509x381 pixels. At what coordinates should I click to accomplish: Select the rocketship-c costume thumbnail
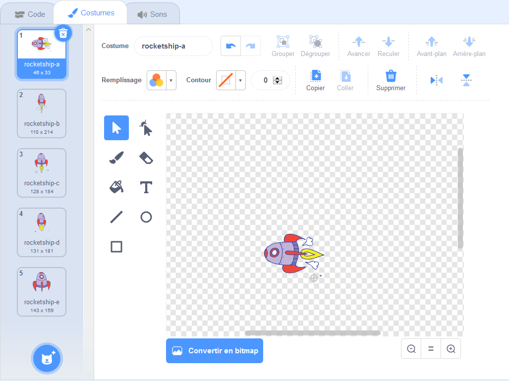tap(42, 172)
